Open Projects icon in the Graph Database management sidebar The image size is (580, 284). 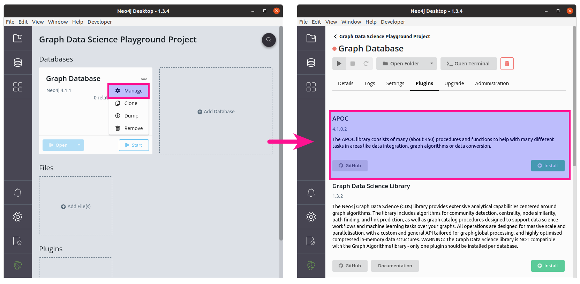311,38
